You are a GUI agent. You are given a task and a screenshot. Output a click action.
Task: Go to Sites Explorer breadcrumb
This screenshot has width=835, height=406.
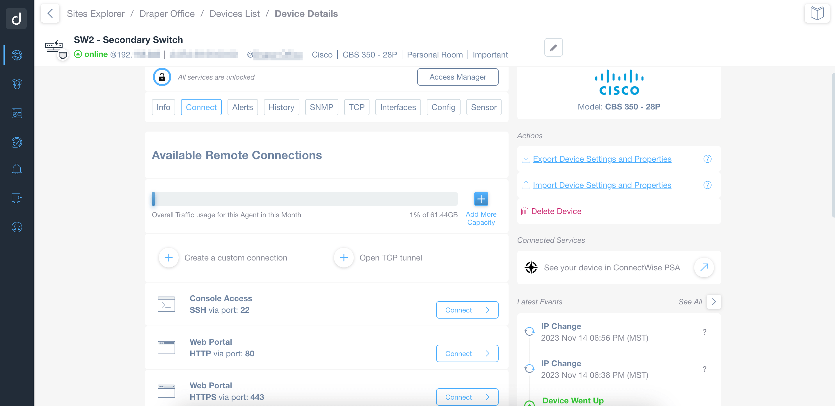pyautogui.click(x=95, y=14)
